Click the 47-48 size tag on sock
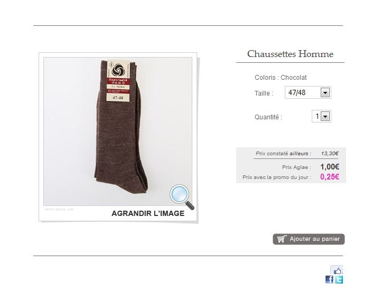381x292 pixels. 118,98
